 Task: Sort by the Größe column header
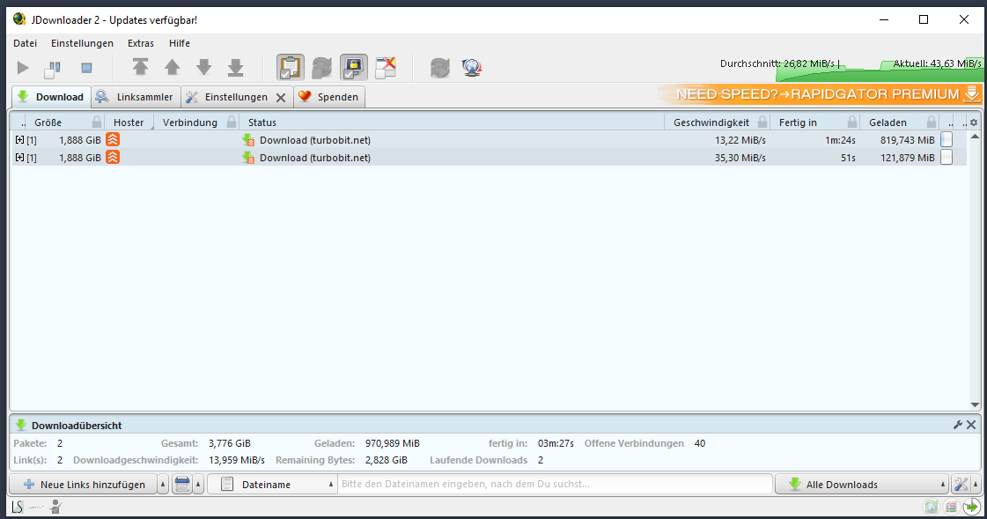point(48,122)
